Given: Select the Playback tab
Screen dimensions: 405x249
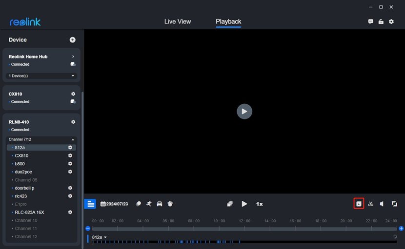Looking at the screenshot, I should click(x=228, y=21).
